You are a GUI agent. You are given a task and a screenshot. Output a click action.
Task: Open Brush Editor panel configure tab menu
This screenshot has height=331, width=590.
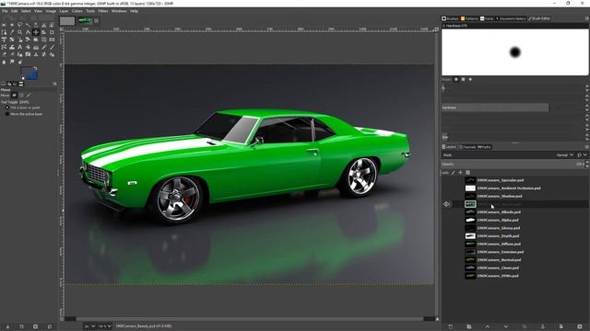pos(587,18)
